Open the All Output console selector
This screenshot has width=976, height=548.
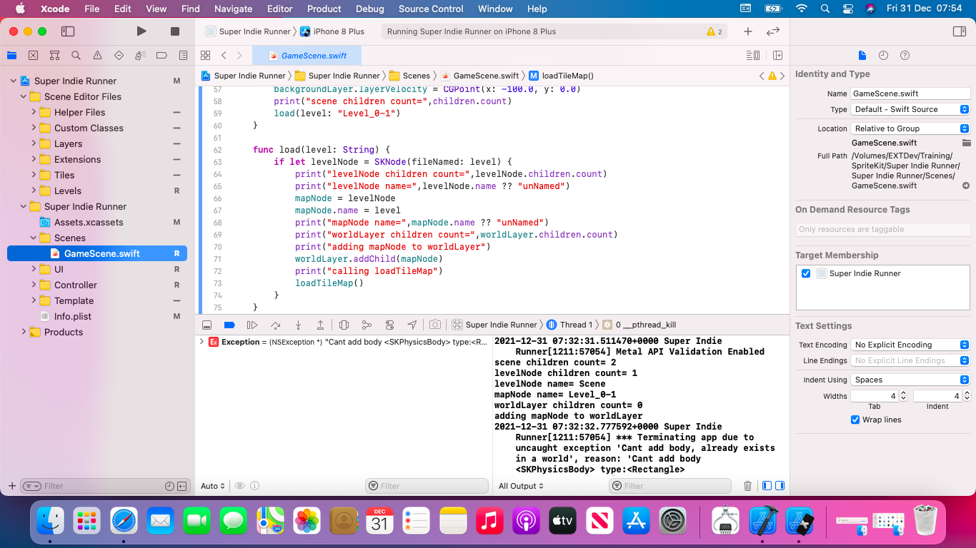coord(521,486)
